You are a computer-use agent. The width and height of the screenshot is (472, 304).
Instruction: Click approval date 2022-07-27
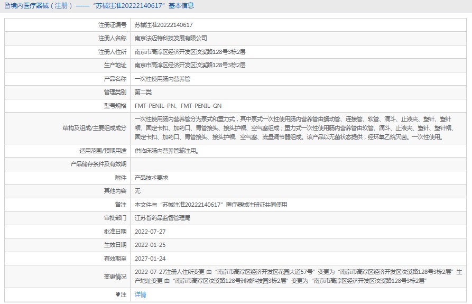150,232
